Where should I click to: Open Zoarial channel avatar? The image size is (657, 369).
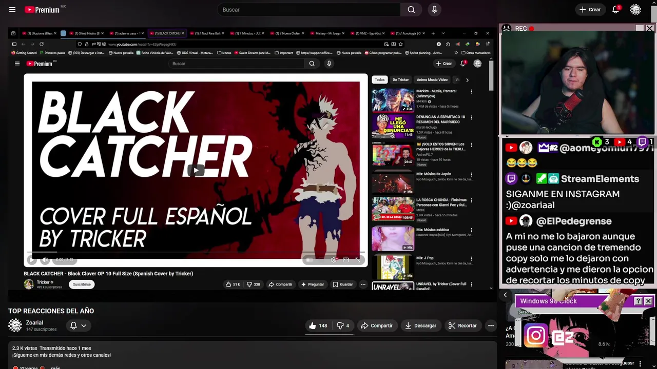15,325
